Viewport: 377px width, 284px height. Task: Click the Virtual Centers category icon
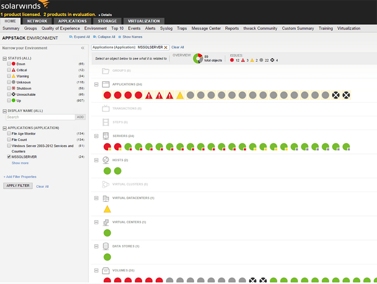click(x=106, y=222)
